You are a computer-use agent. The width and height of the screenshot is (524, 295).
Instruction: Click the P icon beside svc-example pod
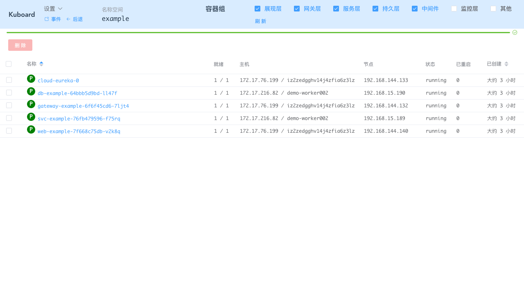31,116
